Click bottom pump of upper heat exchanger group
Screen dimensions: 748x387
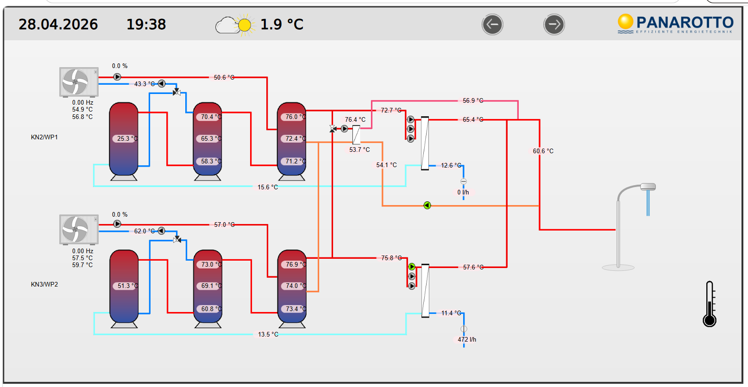coord(410,138)
